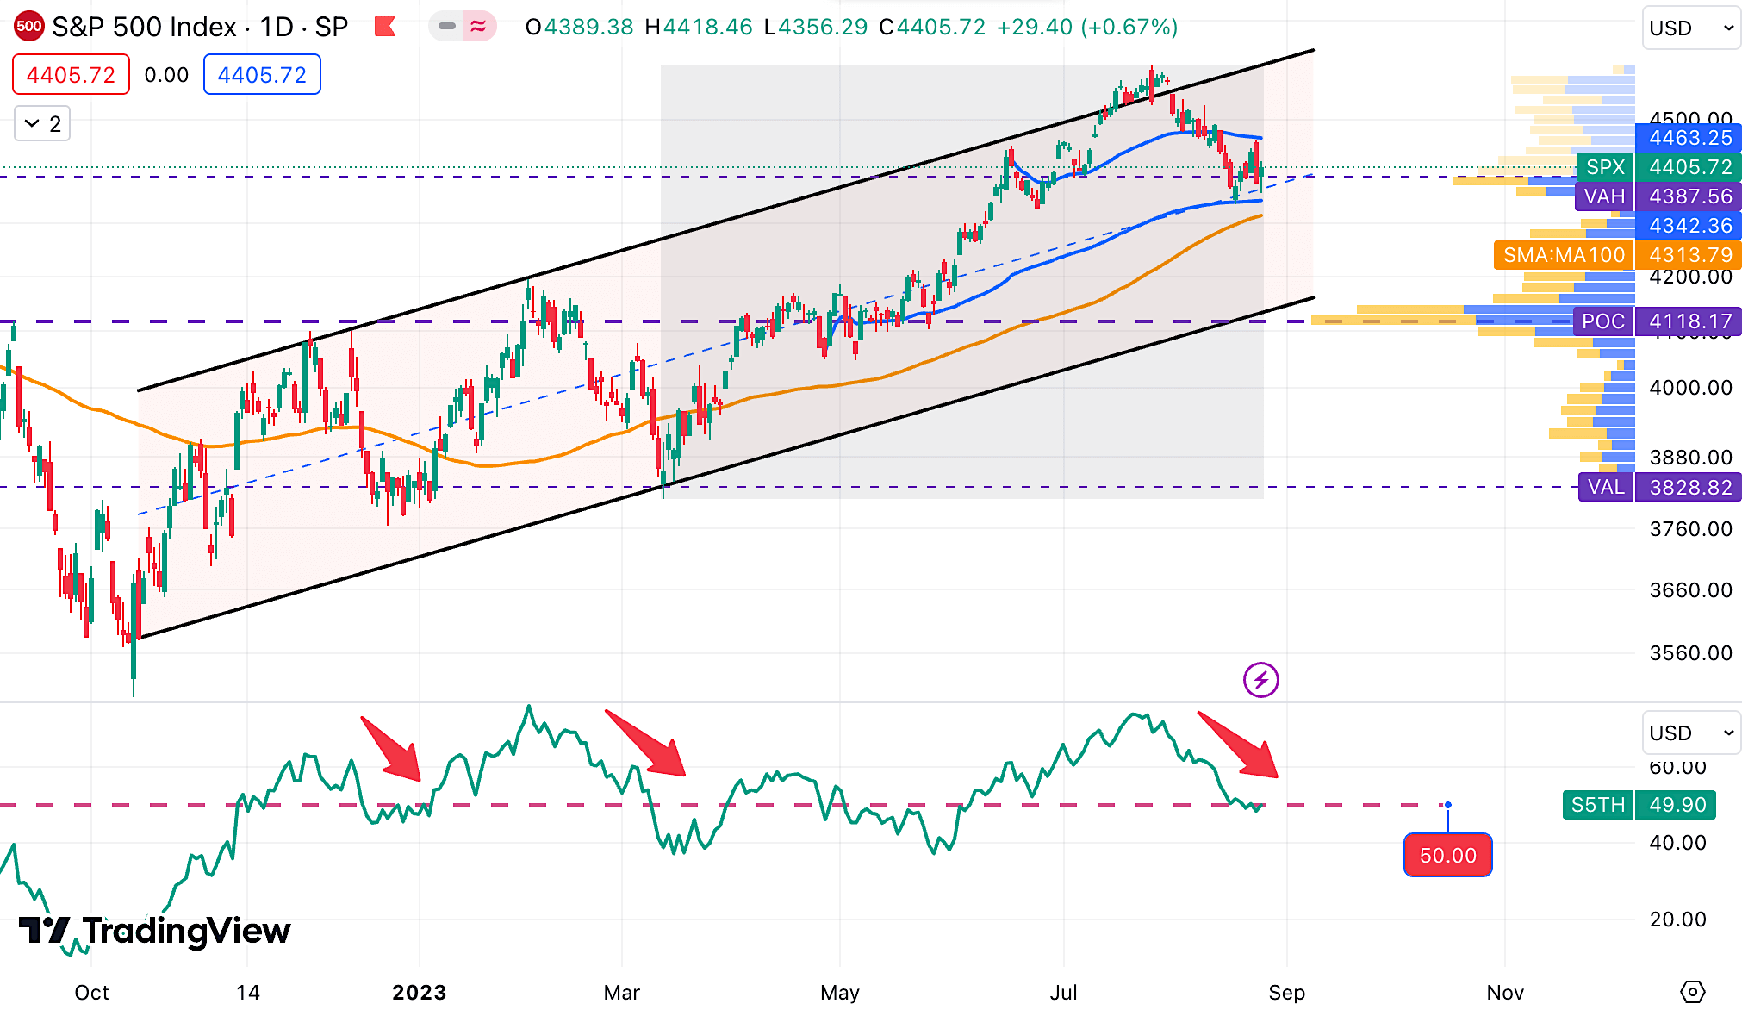The width and height of the screenshot is (1742, 1010).
Task: Click the red flag marker icon
Action: tap(385, 27)
